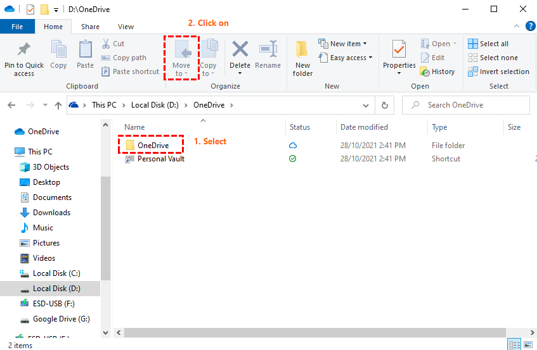Click the Open command in ribbon
The image size is (537, 350).
[439, 44]
